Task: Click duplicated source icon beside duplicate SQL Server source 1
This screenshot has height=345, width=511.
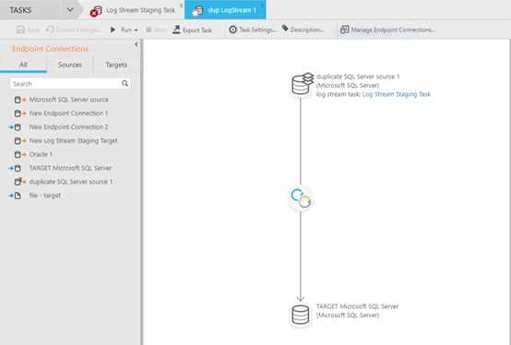Action: tap(20, 182)
